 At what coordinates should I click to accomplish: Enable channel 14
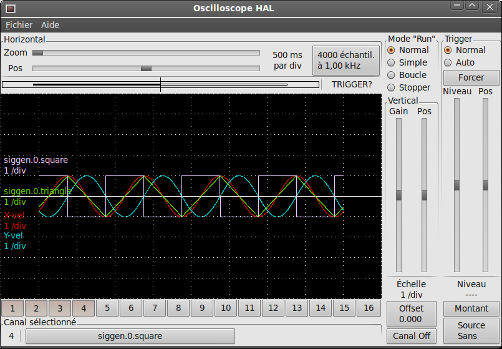(321, 308)
